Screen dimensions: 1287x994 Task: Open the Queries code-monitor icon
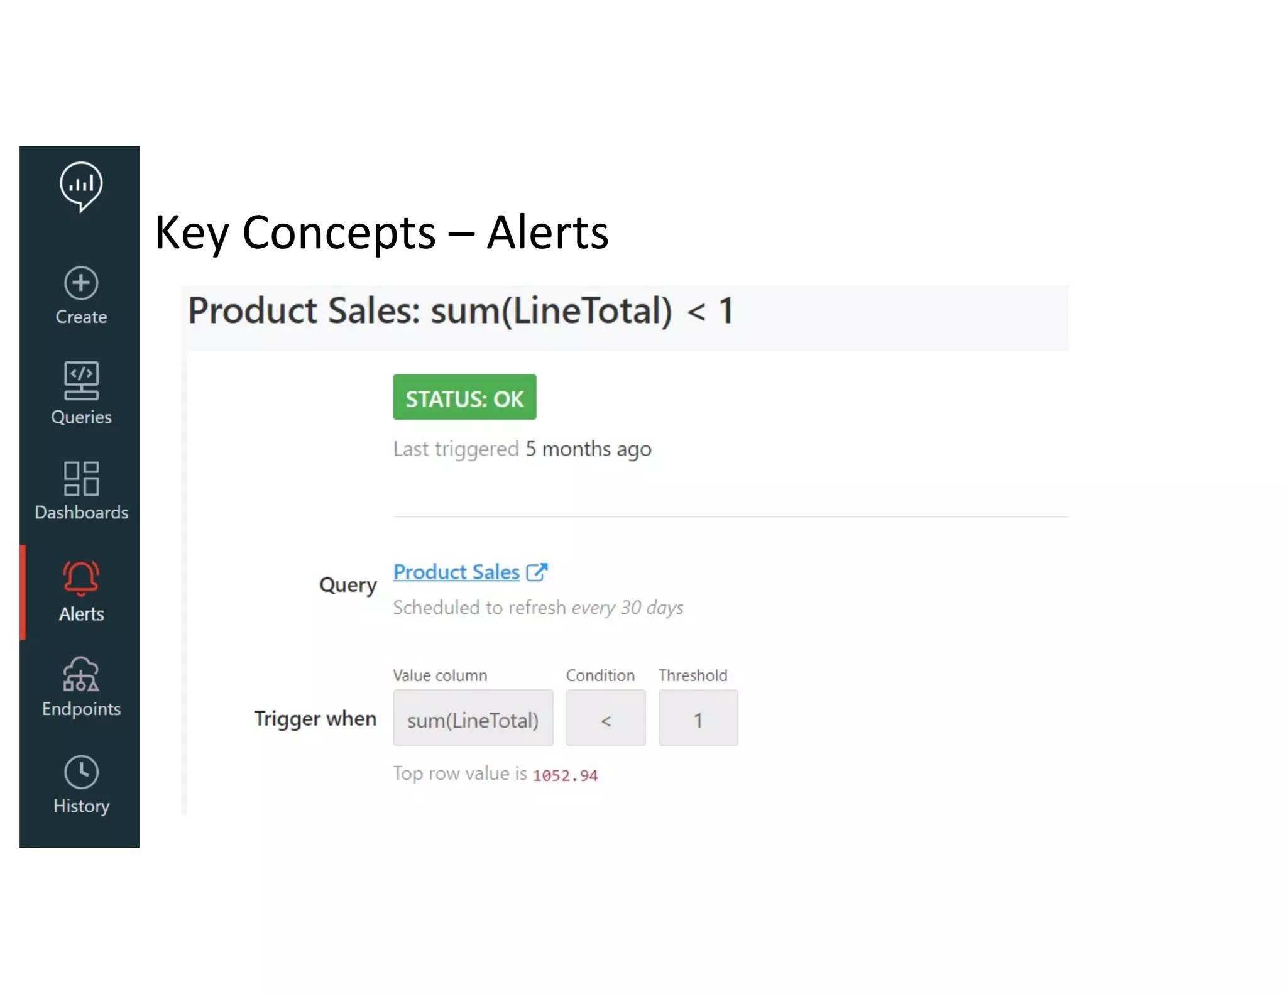click(x=81, y=381)
